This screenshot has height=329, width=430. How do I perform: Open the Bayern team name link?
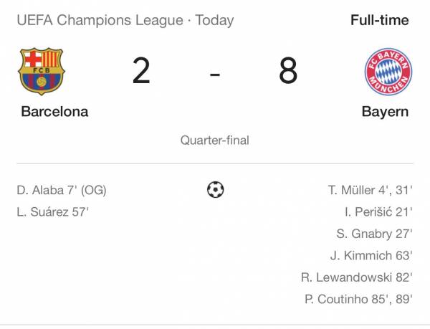pyautogui.click(x=385, y=112)
